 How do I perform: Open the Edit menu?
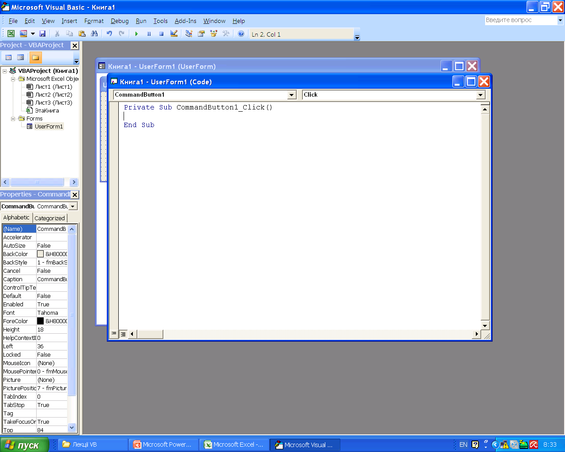[x=30, y=21]
